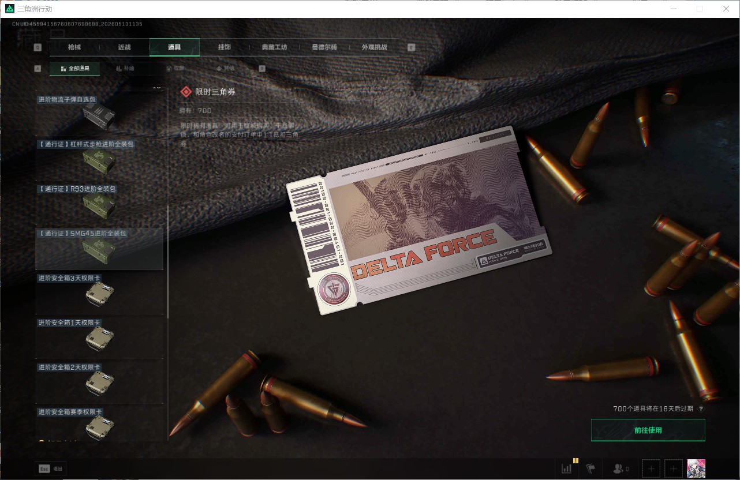
Task: Click the 拥有: 700 owned count
Action: pos(196,111)
